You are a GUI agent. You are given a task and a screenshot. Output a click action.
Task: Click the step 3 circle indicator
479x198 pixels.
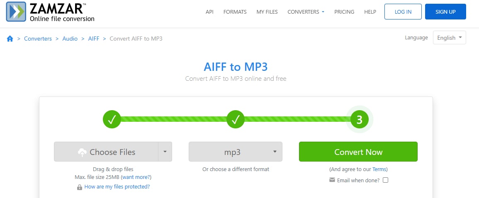pyautogui.click(x=359, y=120)
